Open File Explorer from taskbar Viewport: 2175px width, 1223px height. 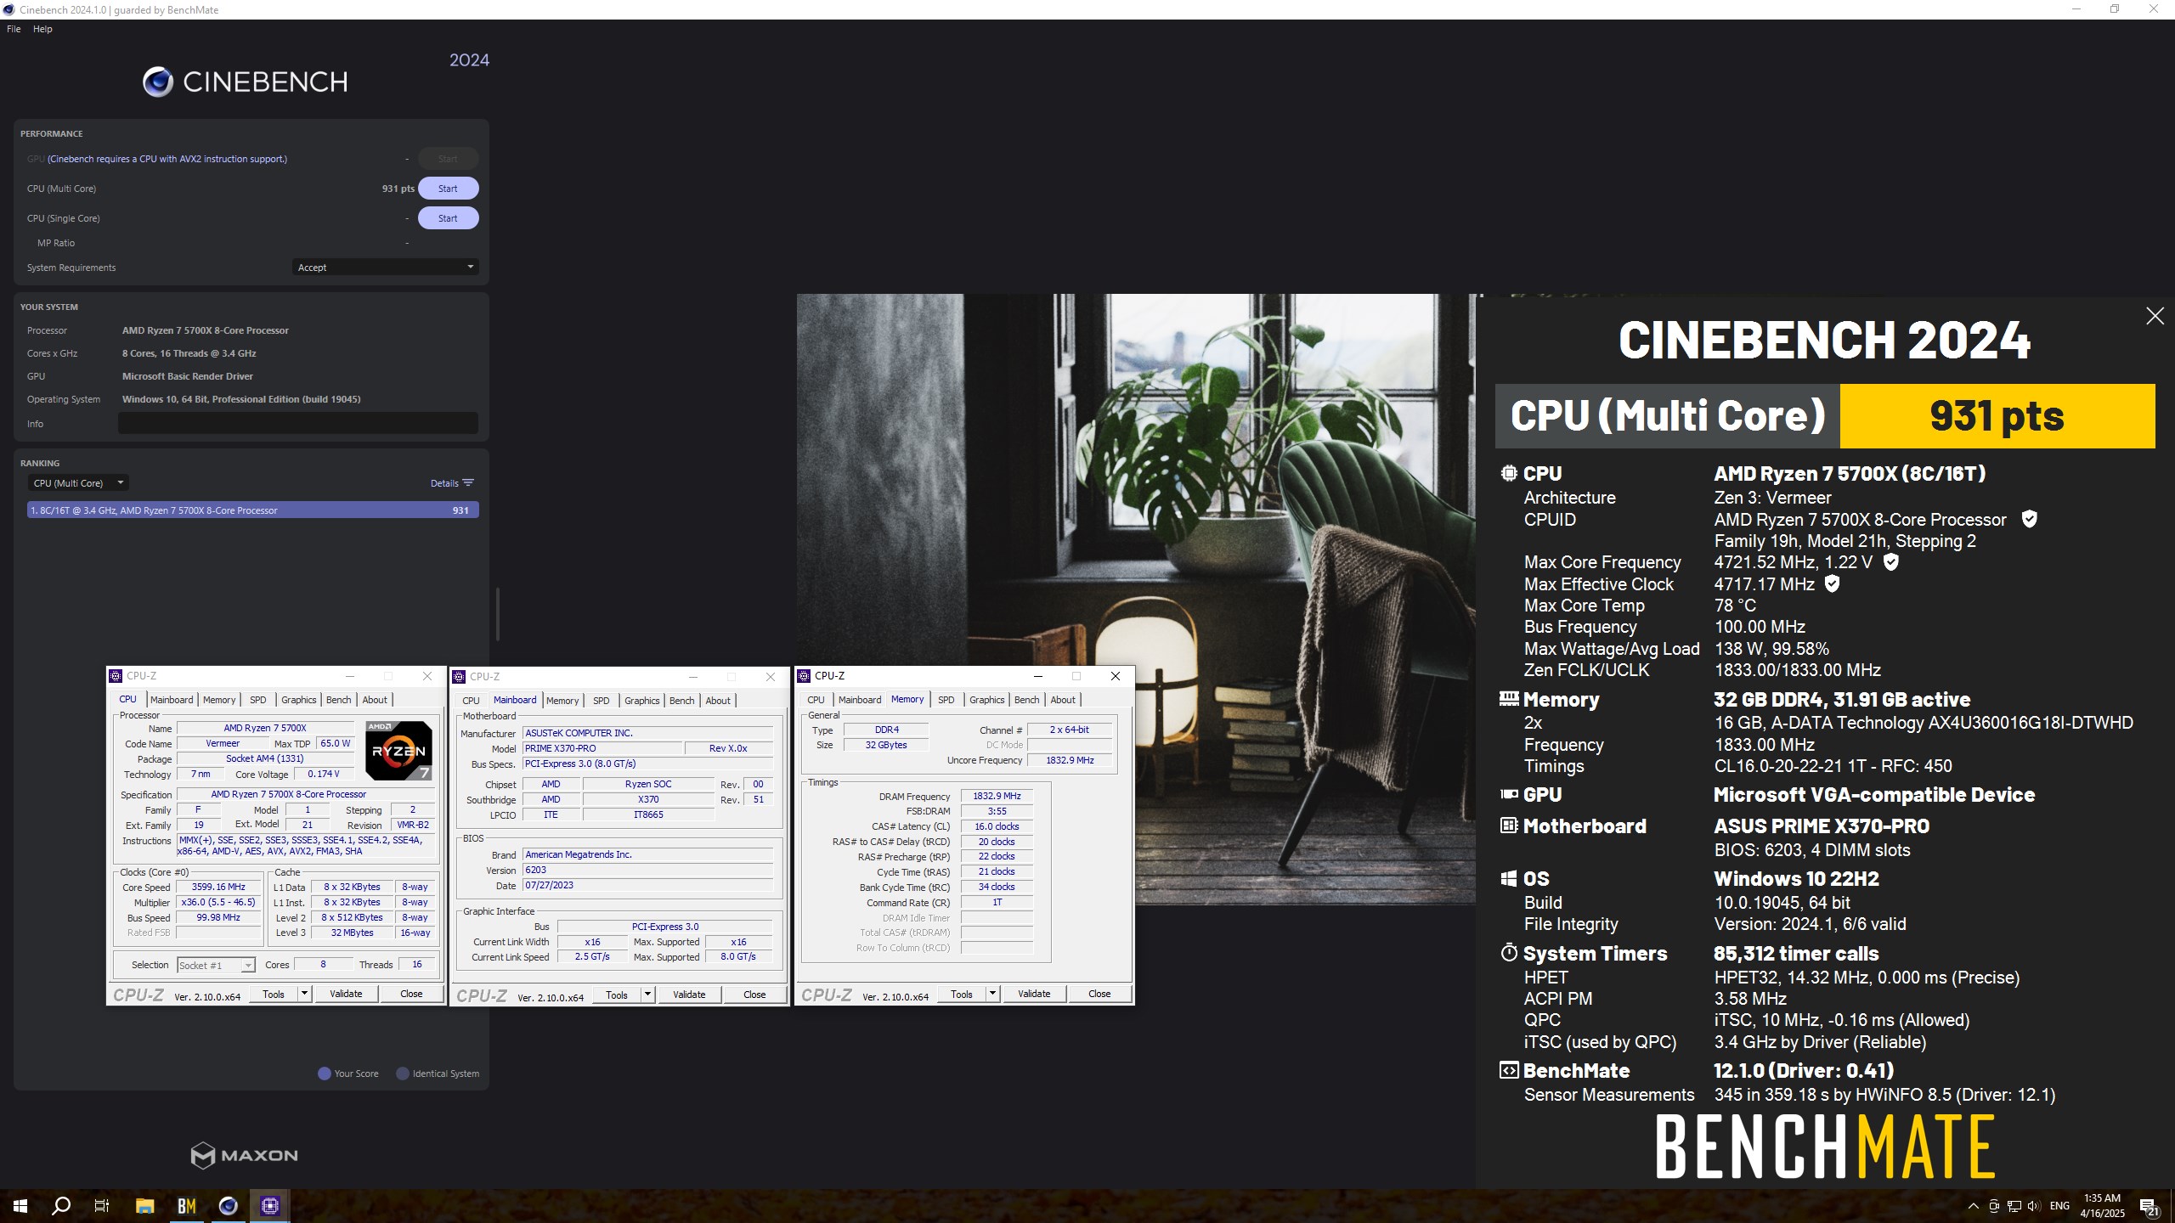pos(144,1206)
